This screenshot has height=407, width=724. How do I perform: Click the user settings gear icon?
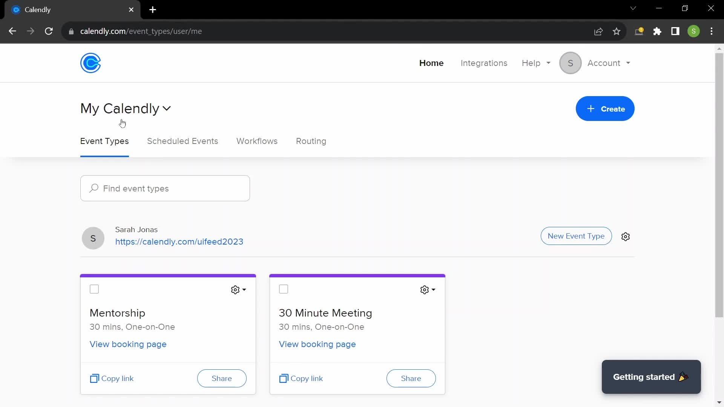626,236
